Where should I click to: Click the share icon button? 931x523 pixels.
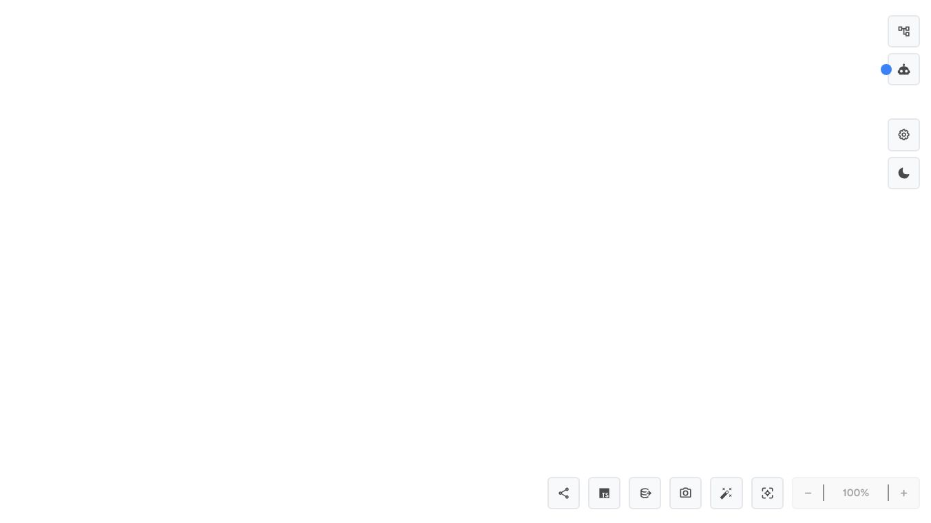(x=563, y=493)
